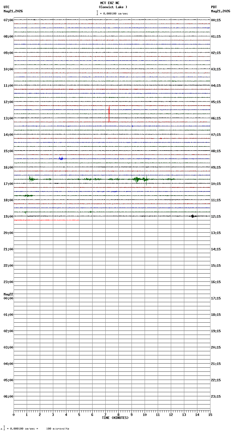Screen dimensions: 232x432
Task: Click the '12:15' PDT time label
Action: pyautogui.click(x=216, y=217)
